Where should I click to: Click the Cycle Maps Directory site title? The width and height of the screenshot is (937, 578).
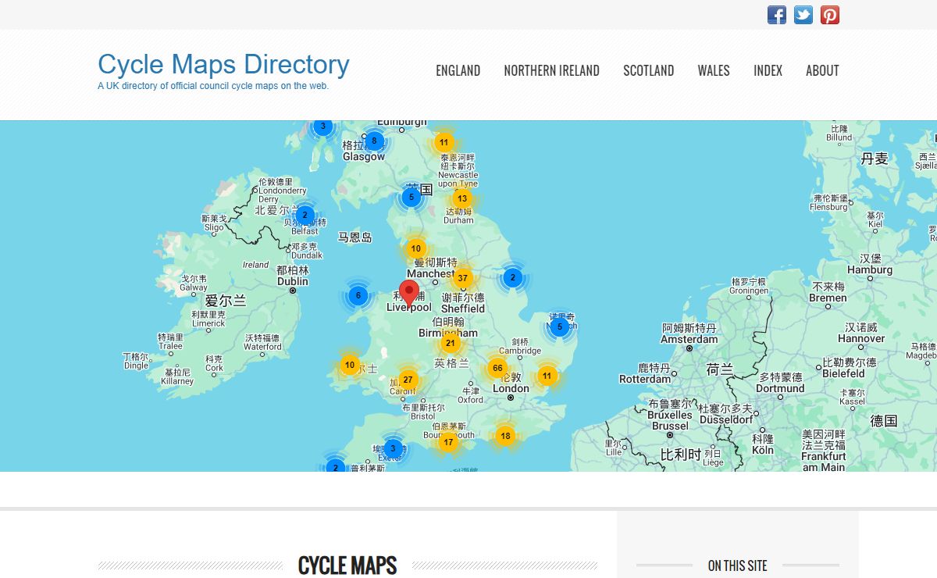223,64
